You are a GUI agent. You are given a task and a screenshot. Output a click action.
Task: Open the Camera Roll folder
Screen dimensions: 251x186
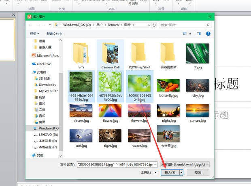(x=111, y=55)
